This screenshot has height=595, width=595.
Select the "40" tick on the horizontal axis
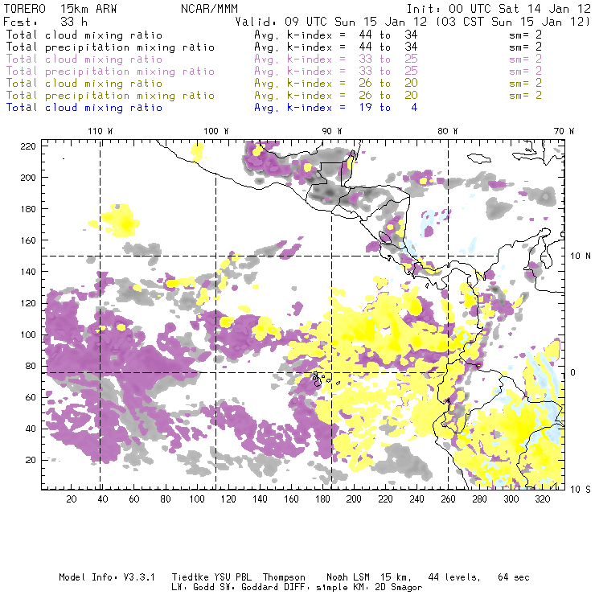point(103,499)
